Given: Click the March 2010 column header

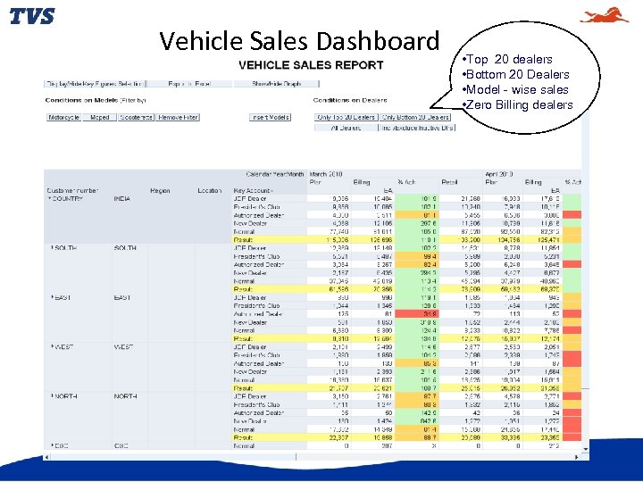Looking at the screenshot, I should pos(326,174).
